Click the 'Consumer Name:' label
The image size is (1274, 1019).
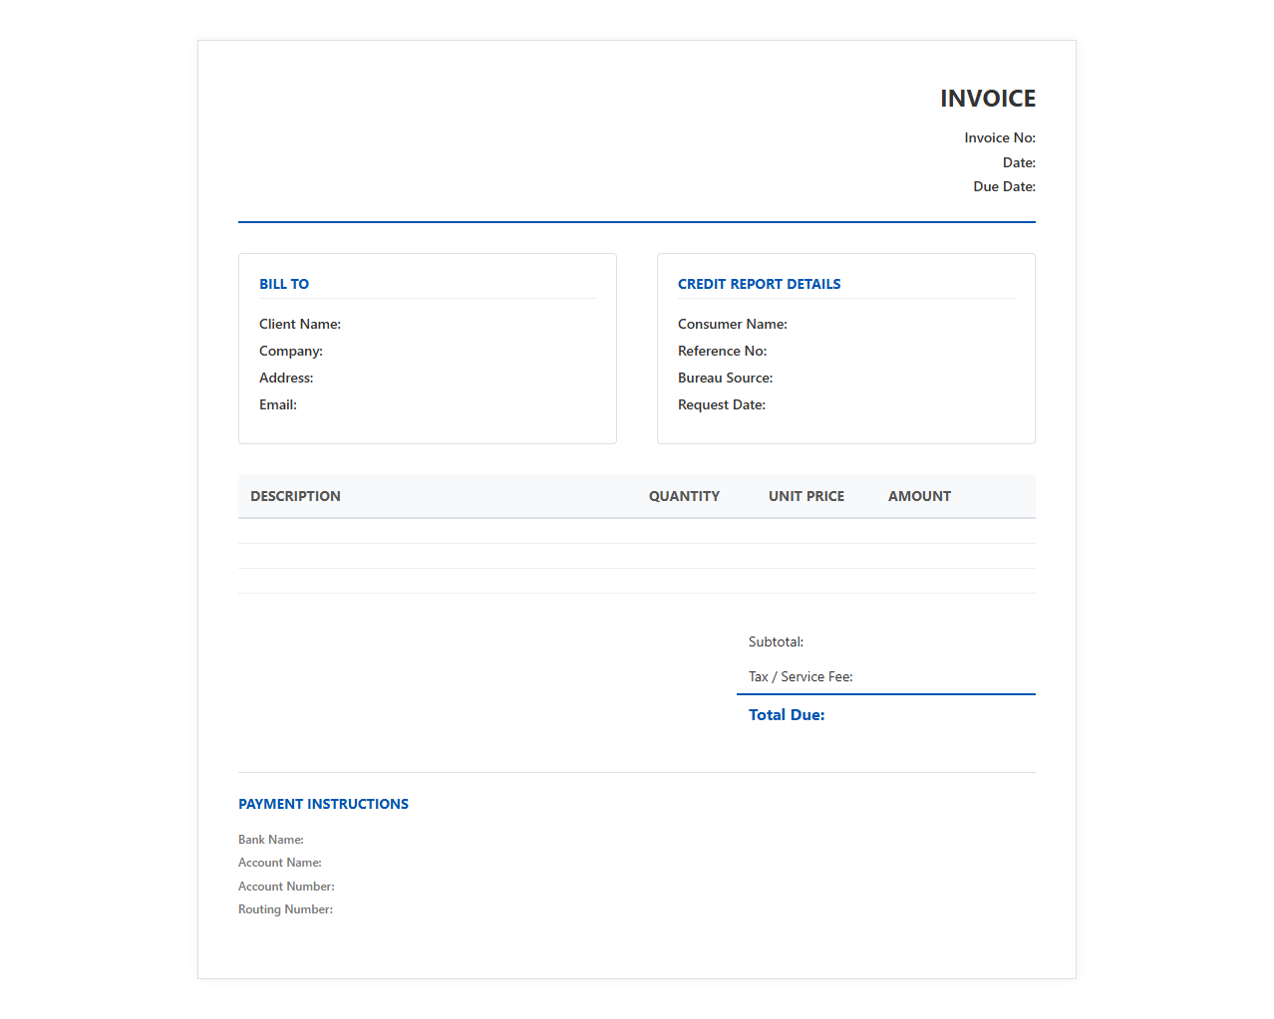coord(733,325)
